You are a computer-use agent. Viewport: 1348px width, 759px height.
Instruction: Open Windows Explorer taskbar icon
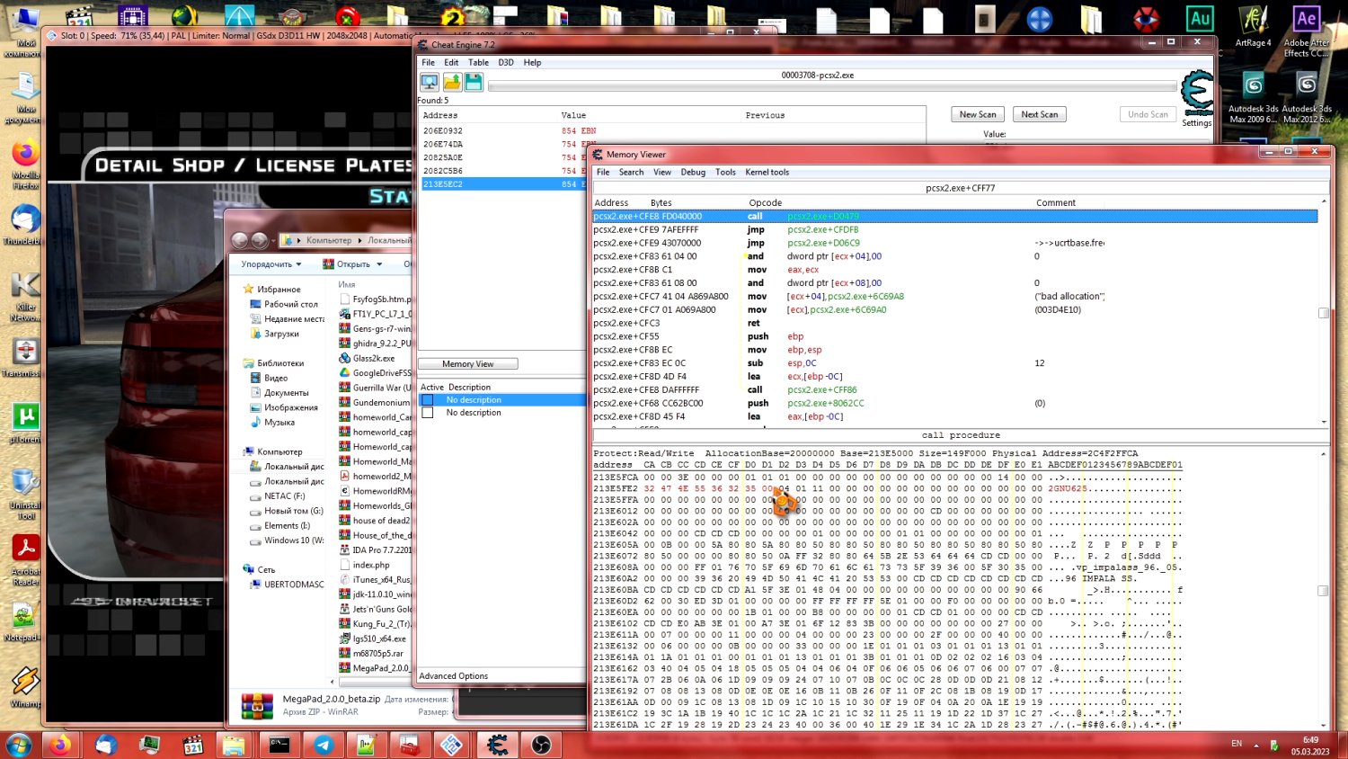click(234, 745)
